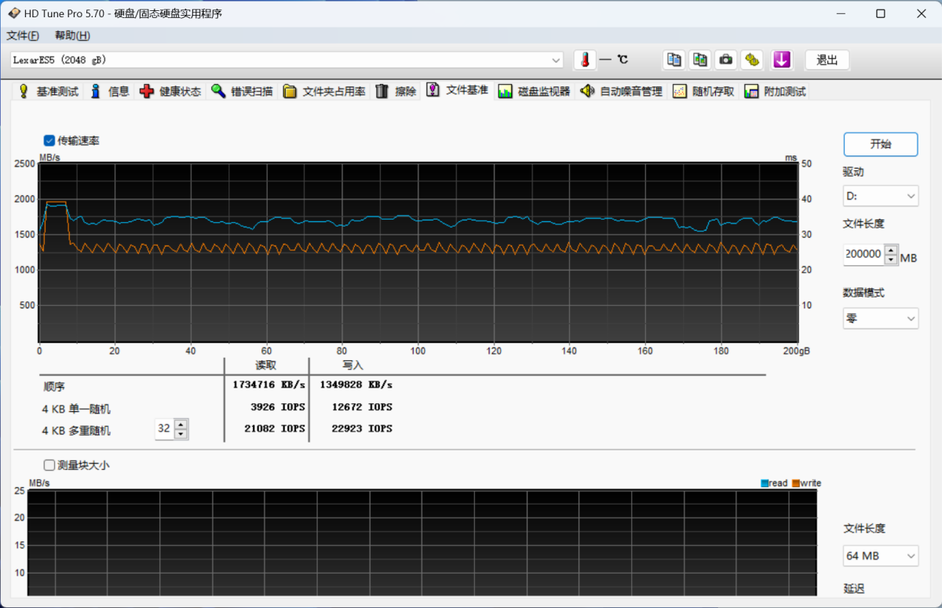Click the copy screenshot to clipboard icon
Image resolution: width=942 pixels, height=608 pixels.
pos(699,60)
